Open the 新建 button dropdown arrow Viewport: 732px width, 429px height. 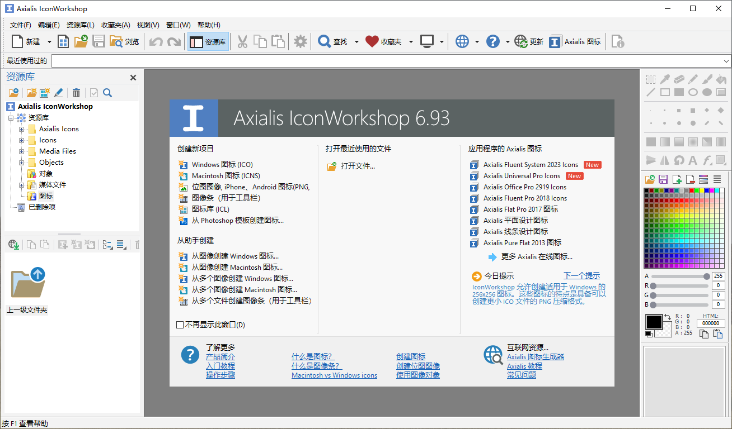pos(49,41)
